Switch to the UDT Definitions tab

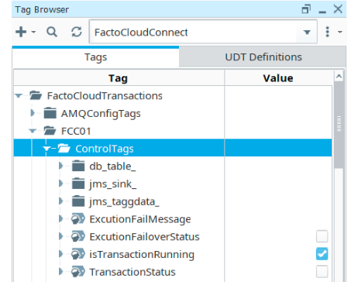point(263,57)
